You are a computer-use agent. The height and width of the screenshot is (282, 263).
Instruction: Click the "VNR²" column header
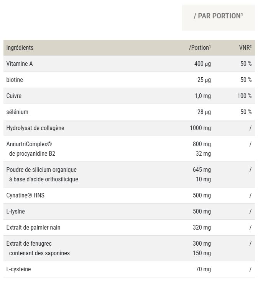(x=245, y=48)
